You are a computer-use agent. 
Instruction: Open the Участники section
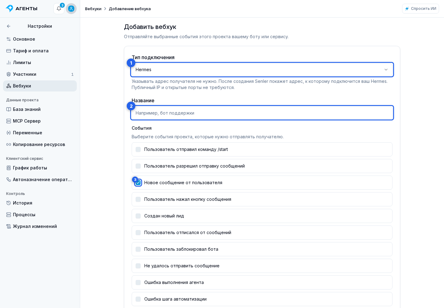(x=40, y=74)
